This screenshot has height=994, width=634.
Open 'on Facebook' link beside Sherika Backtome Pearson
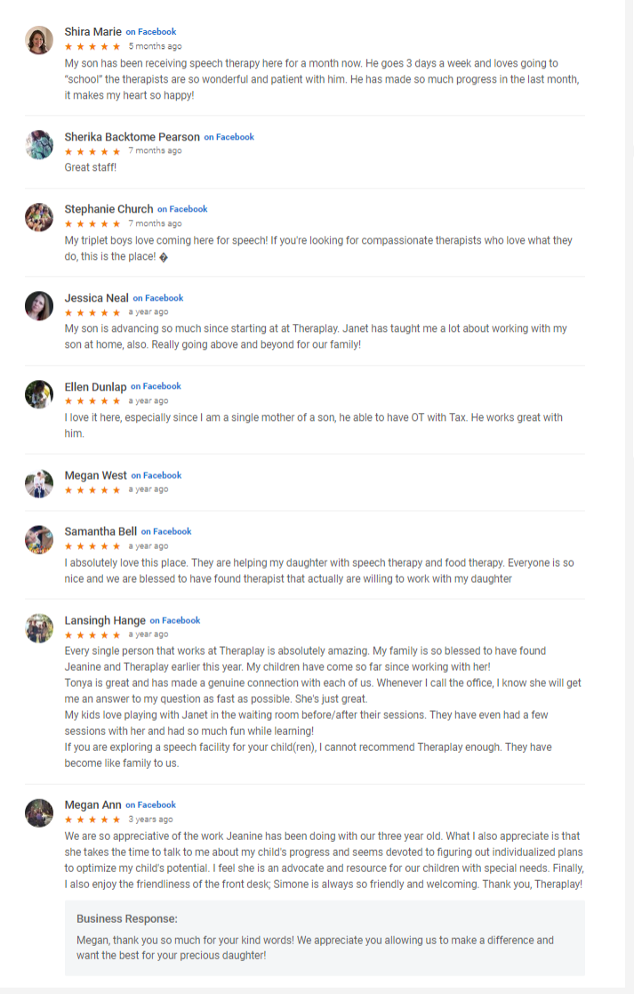[x=229, y=137]
